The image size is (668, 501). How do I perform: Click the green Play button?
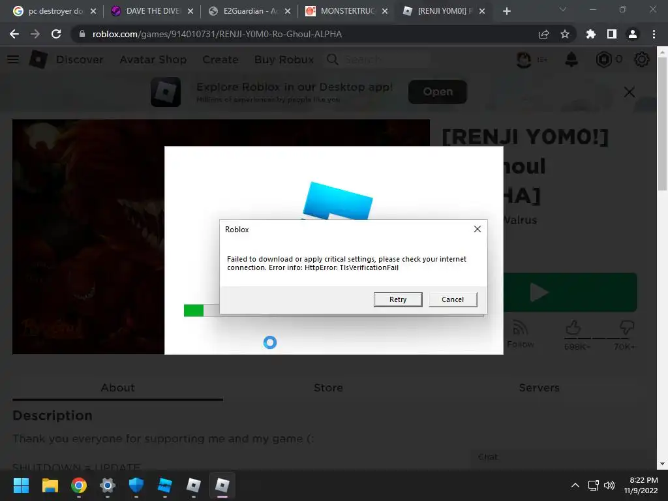click(x=570, y=292)
